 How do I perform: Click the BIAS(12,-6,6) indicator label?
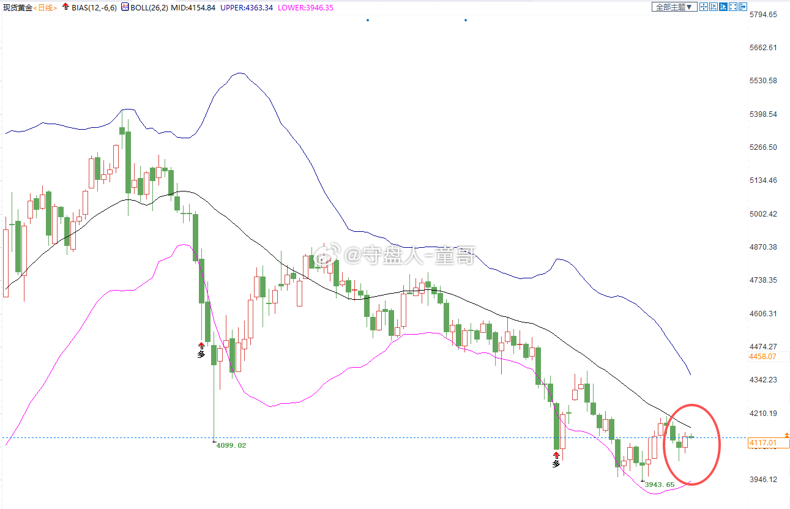tap(94, 7)
